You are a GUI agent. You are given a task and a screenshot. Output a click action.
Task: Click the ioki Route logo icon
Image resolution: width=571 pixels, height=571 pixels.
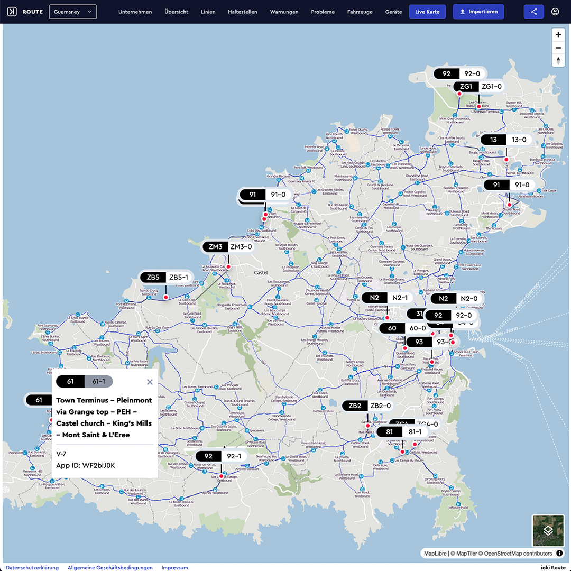pos(13,12)
